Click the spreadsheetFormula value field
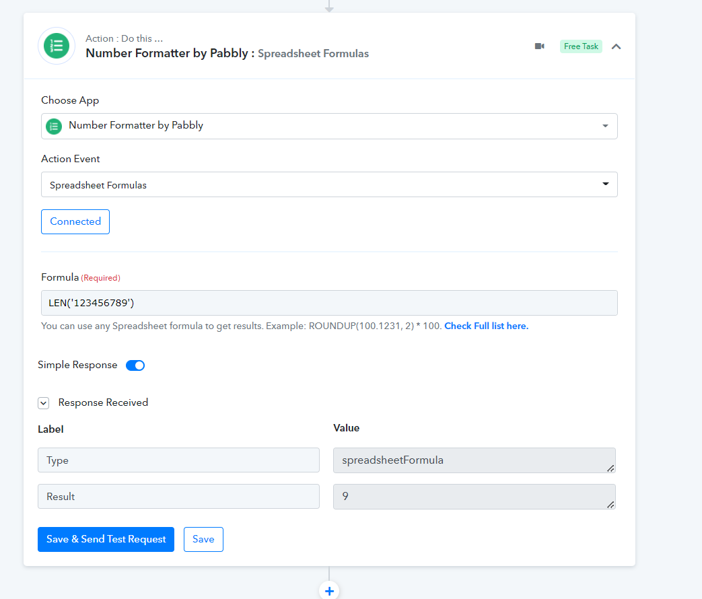The image size is (702, 599). point(474,460)
